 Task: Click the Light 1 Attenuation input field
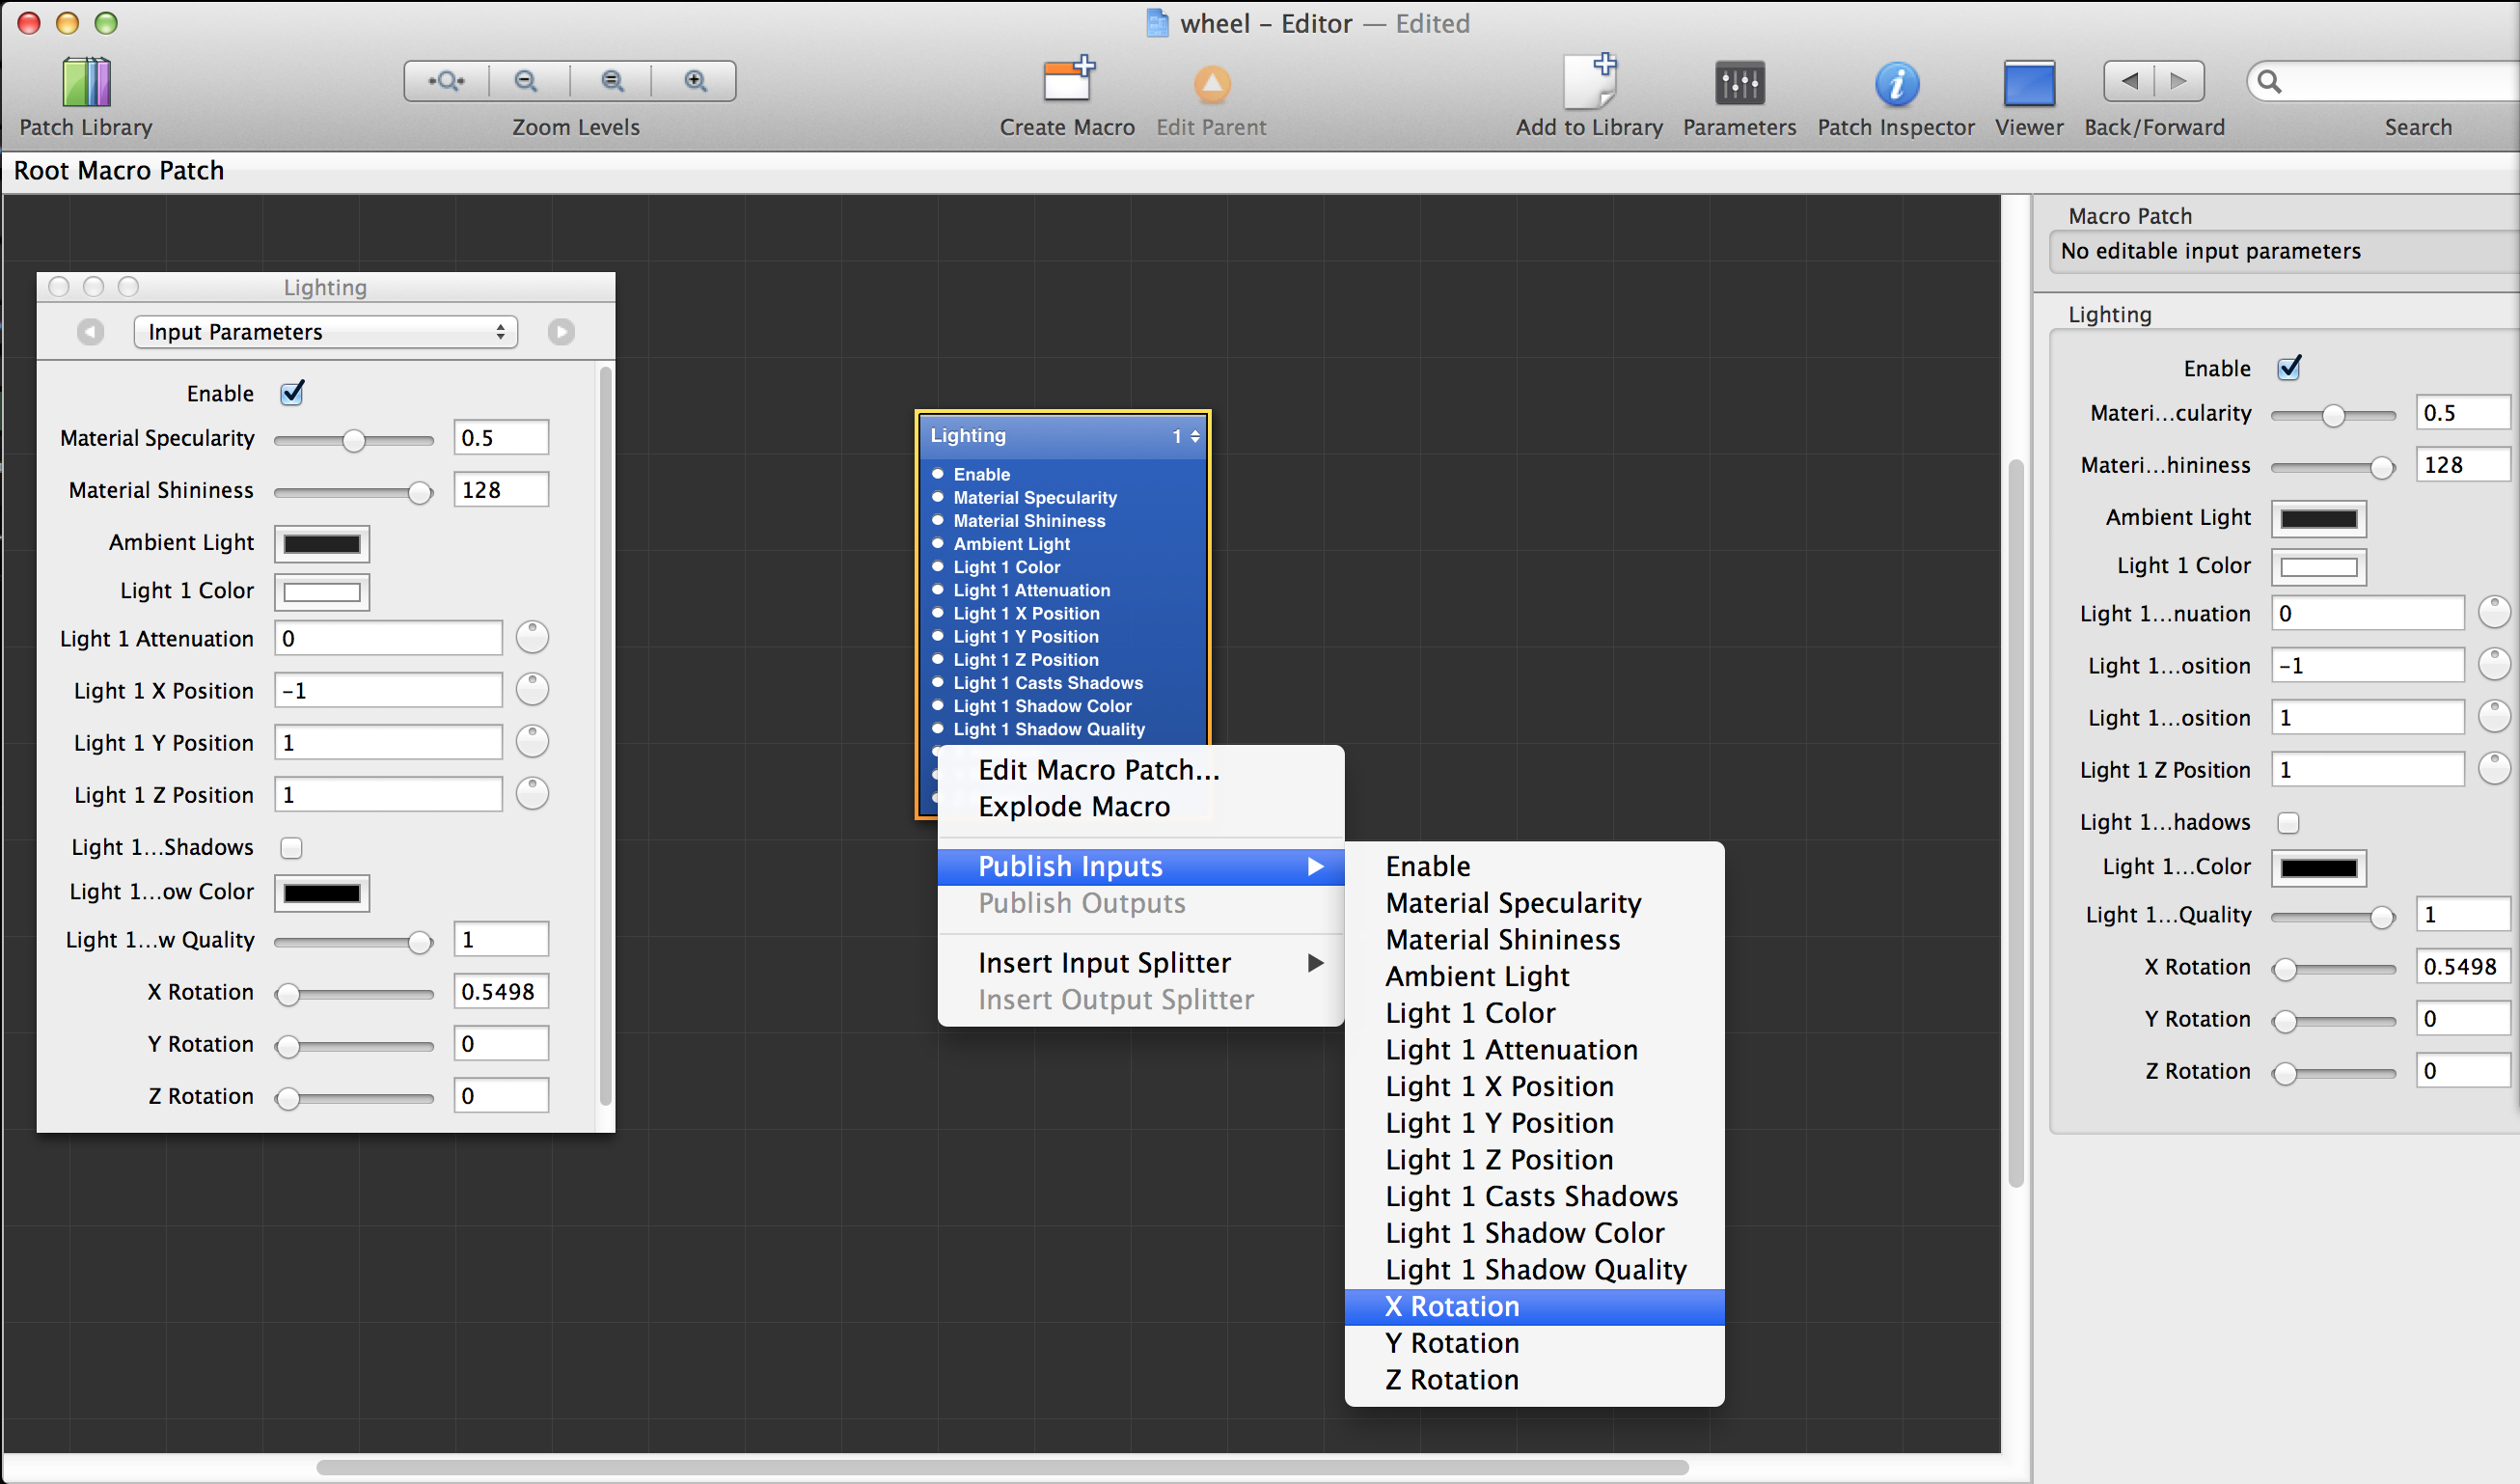tap(388, 639)
